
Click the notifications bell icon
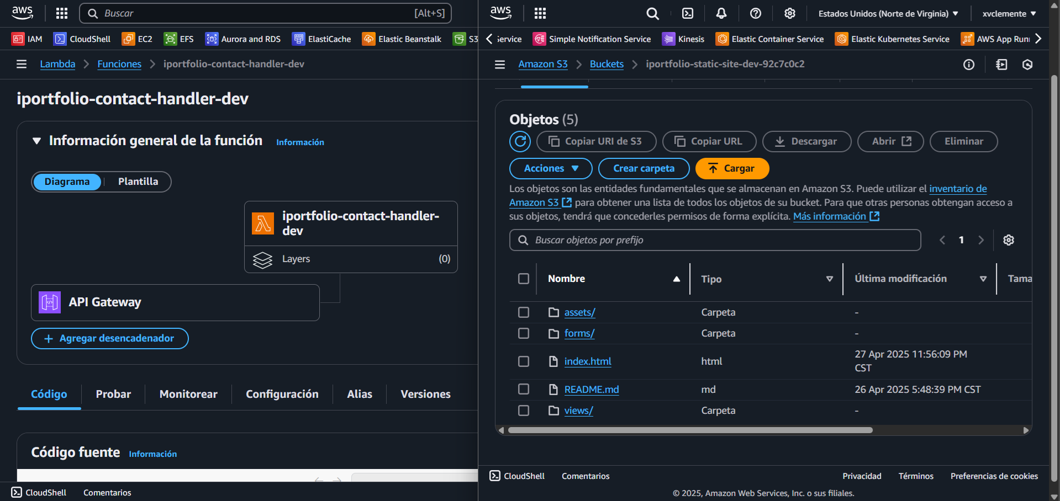(x=721, y=13)
